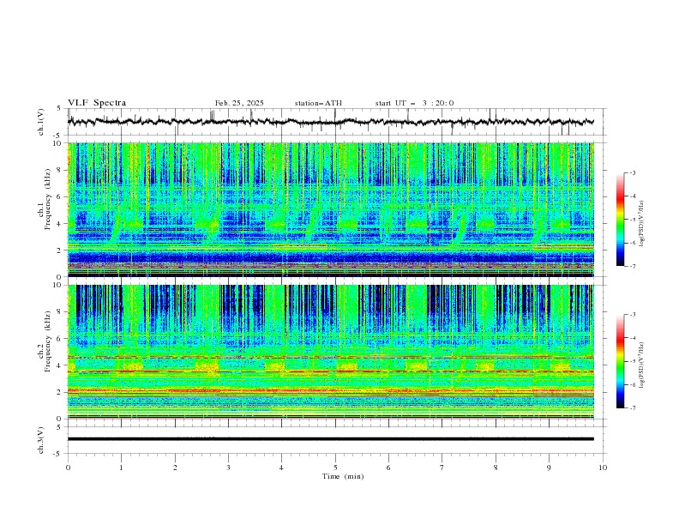Click inside the ch.2 spectrogram panel
679x525 pixels.
coord(330,352)
